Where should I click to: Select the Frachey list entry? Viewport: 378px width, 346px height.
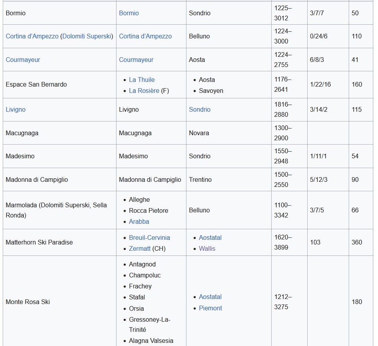pyautogui.click(x=140, y=286)
